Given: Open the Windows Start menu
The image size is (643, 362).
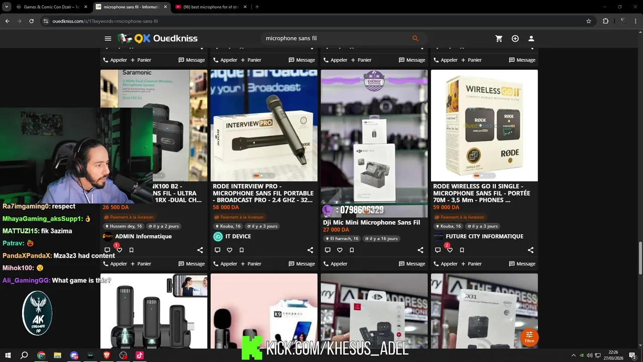Looking at the screenshot, I should [7, 355].
